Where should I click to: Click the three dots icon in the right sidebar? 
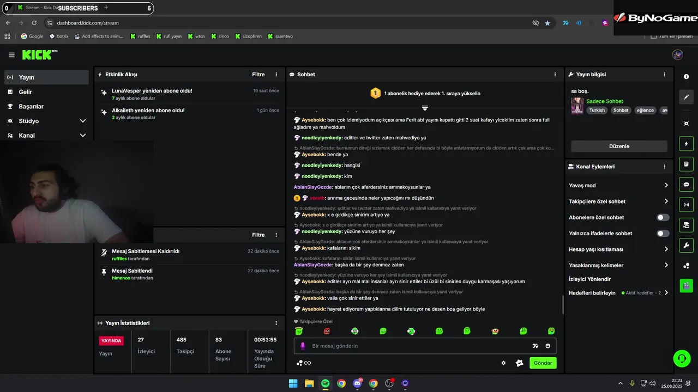coord(686,265)
